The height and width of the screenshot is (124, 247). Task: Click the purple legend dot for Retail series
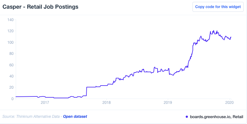(x=187, y=117)
